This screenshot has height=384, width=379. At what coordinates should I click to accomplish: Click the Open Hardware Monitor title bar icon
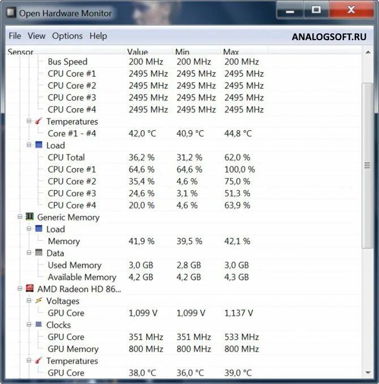(x=11, y=12)
